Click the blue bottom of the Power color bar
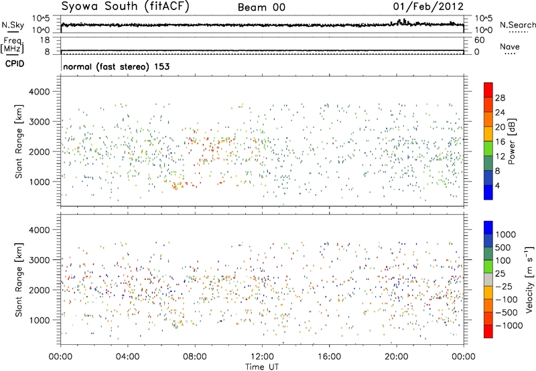Viewport: 536px width, 371px height. click(488, 192)
